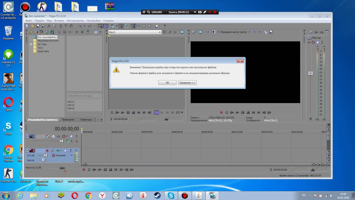
Task: Click the timeline transport Stop button
Action: point(110,169)
